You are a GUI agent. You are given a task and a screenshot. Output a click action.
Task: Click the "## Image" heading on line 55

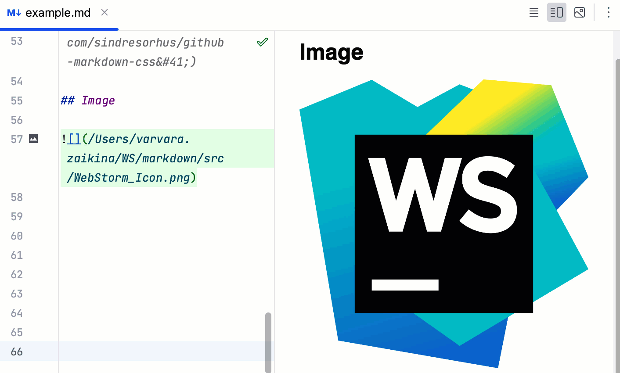[88, 100]
